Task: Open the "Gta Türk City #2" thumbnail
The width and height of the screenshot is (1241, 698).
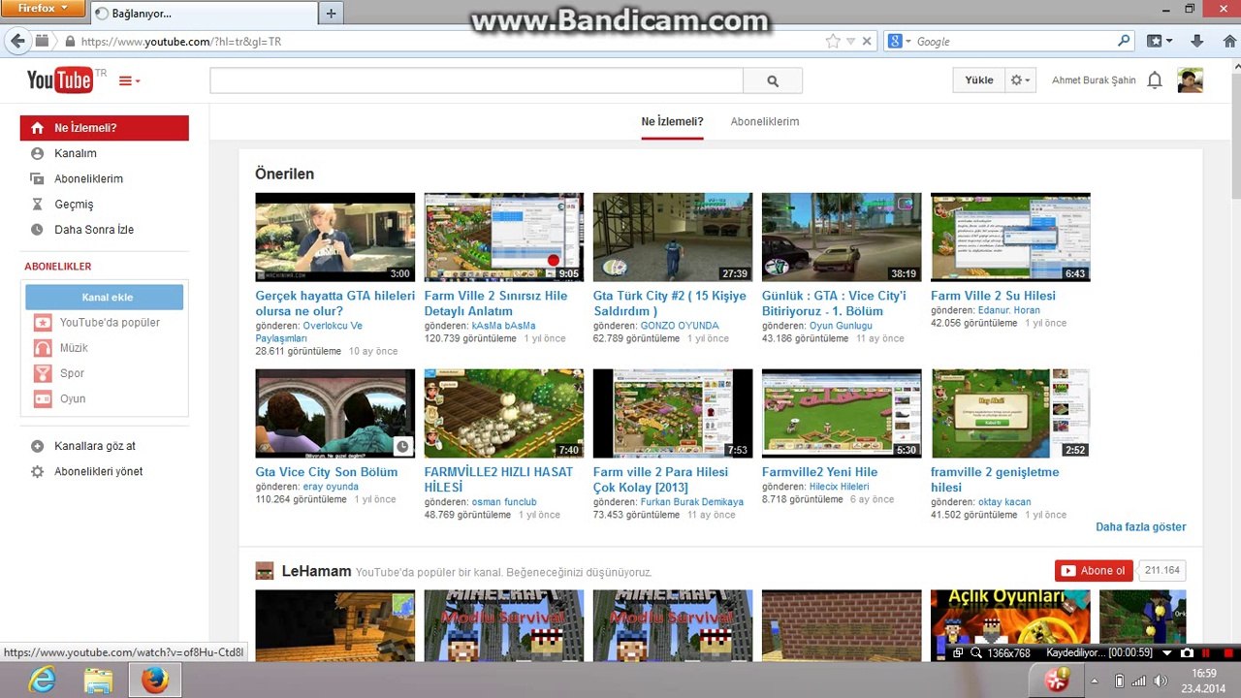Action: tap(673, 238)
